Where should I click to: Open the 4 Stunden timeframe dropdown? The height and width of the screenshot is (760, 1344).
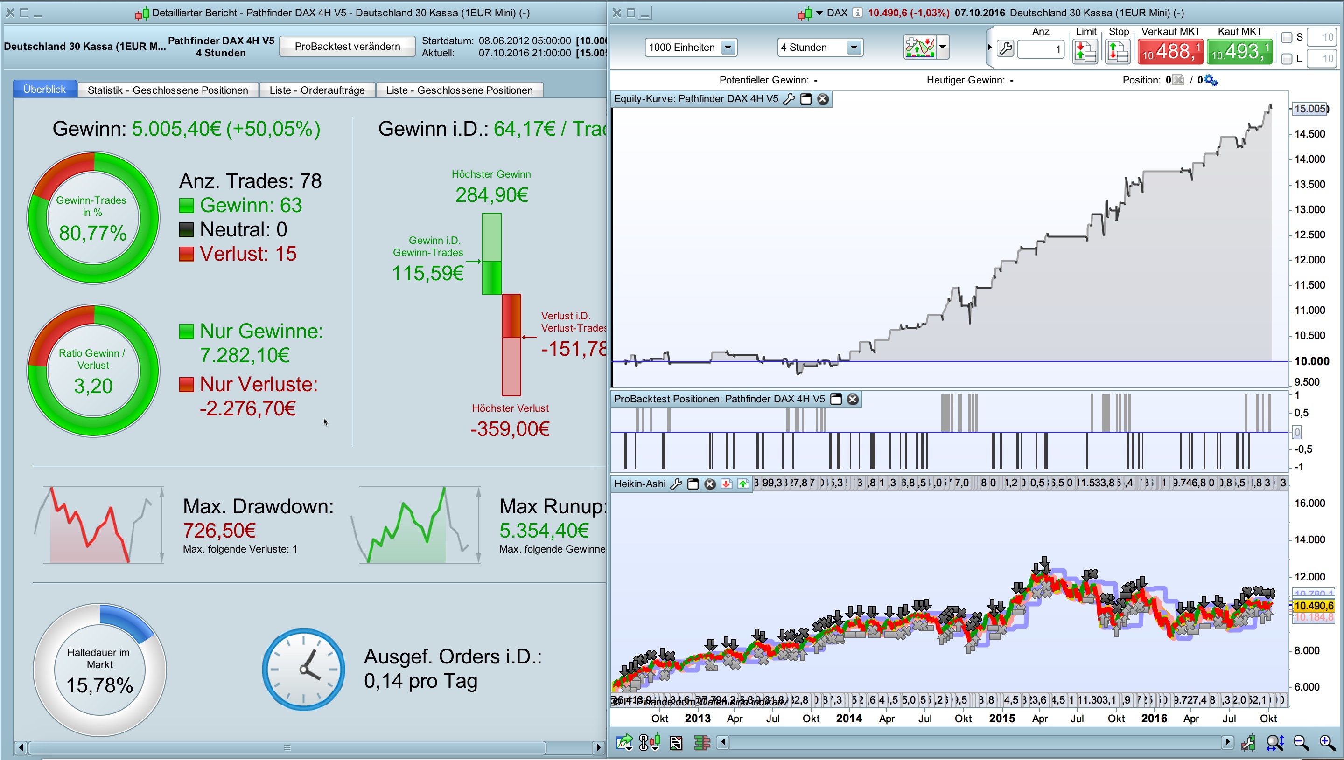[x=854, y=48]
